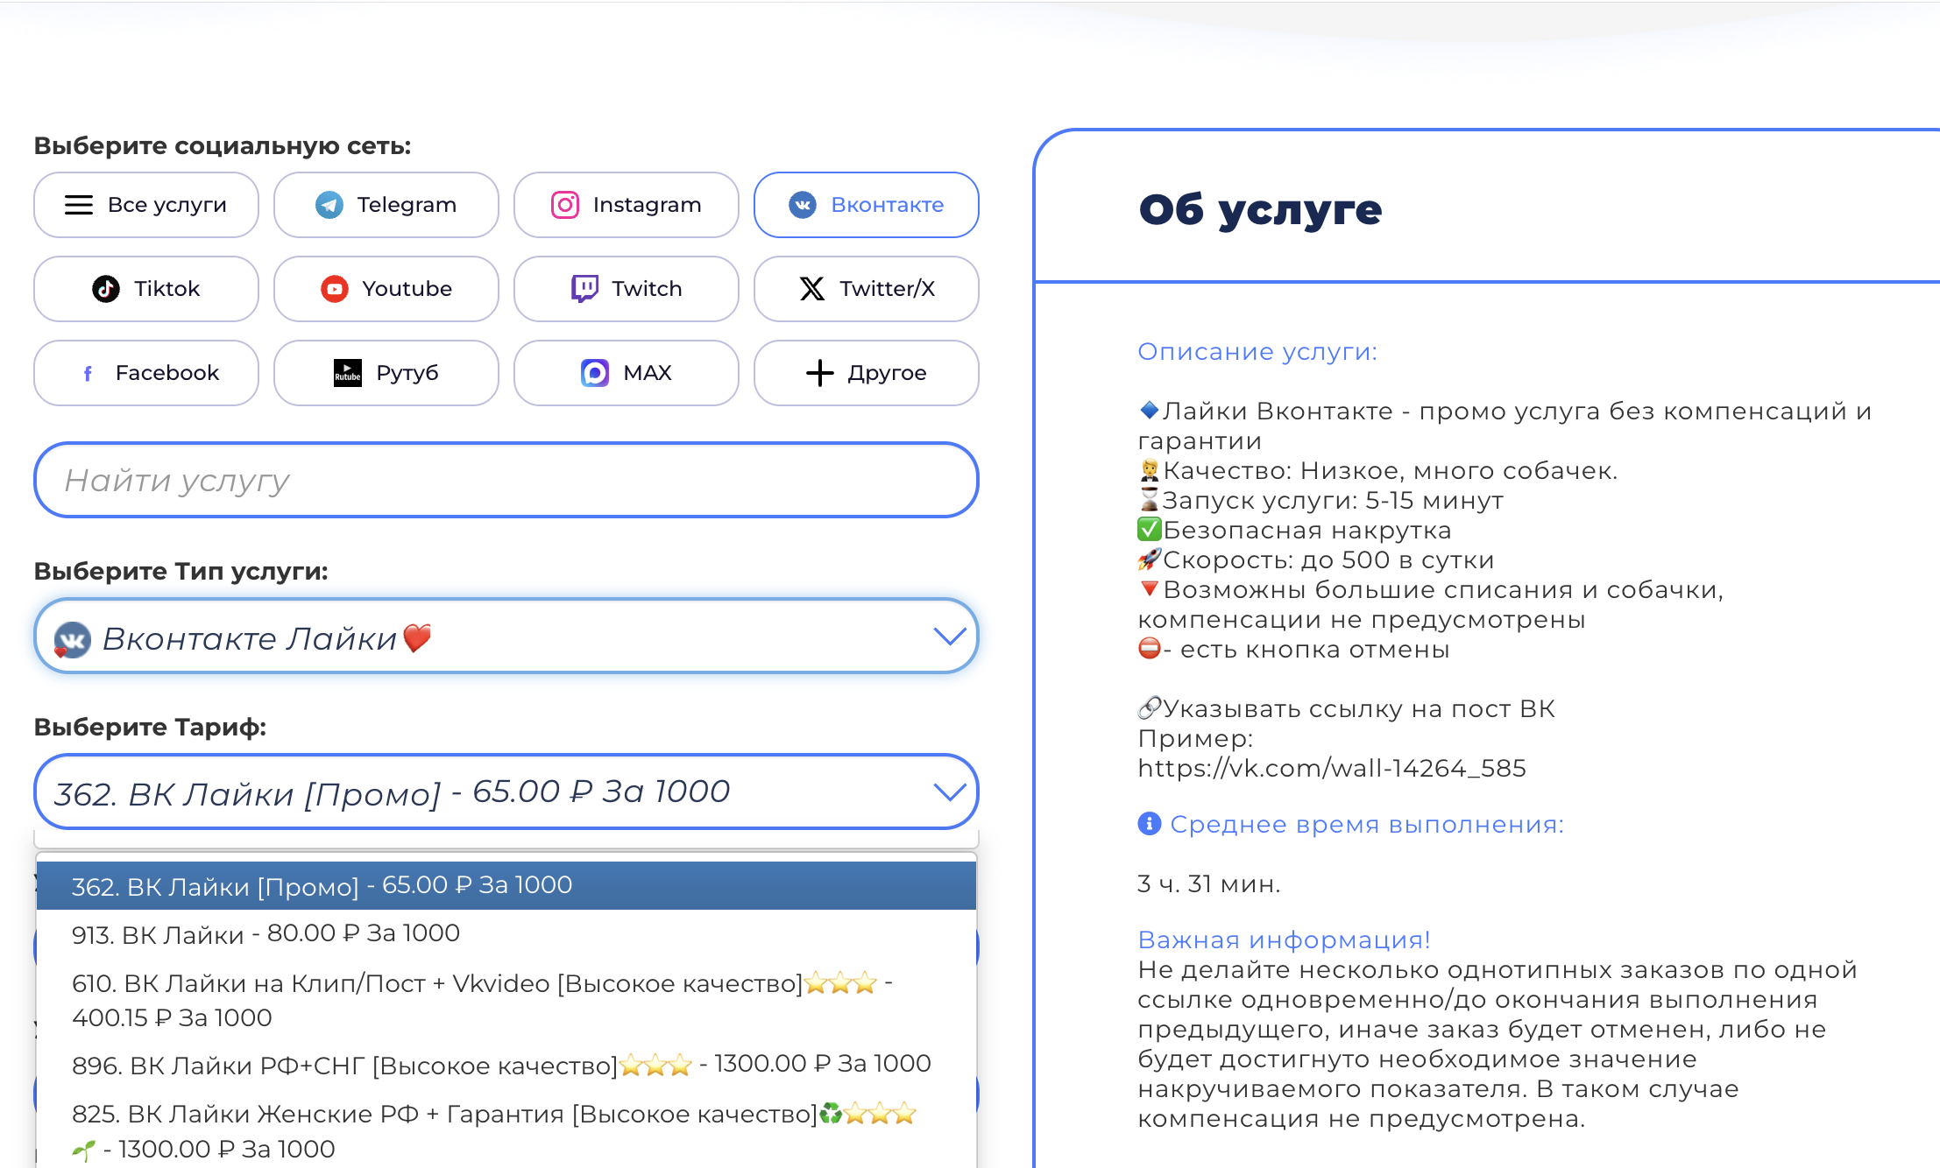Open Twitter/X services
Viewport: 1940px width, 1168px height.
click(867, 289)
